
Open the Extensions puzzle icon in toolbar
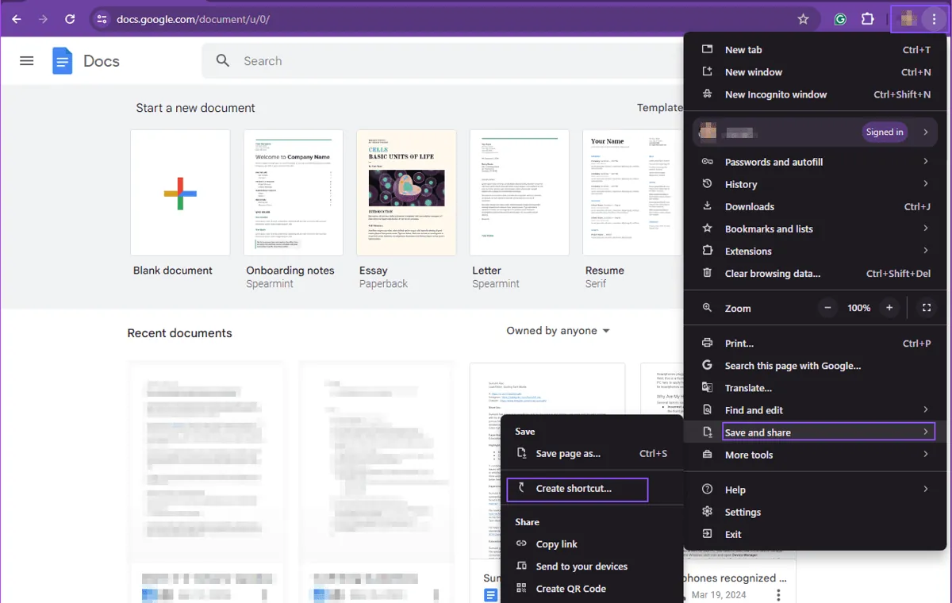(x=867, y=19)
